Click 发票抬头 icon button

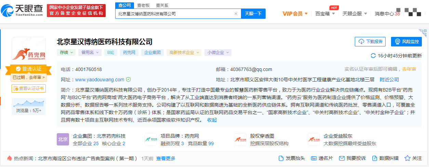point(292,158)
